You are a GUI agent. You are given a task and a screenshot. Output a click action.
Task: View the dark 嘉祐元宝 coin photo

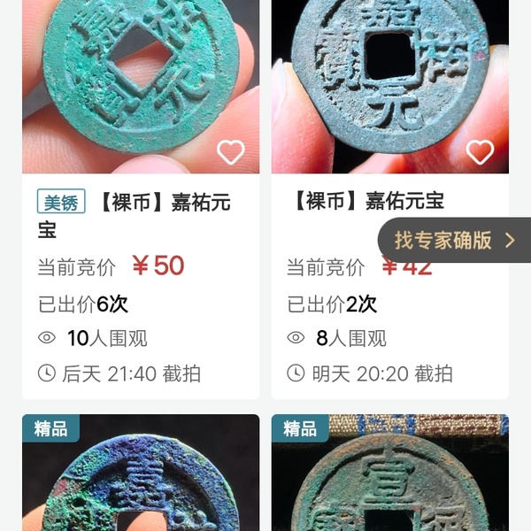point(390,87)
